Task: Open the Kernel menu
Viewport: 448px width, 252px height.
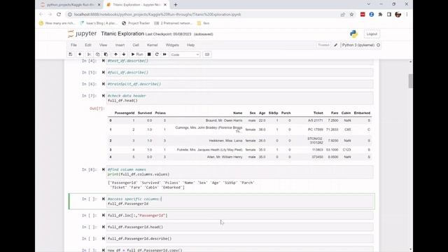Action: tap(153, 45)
